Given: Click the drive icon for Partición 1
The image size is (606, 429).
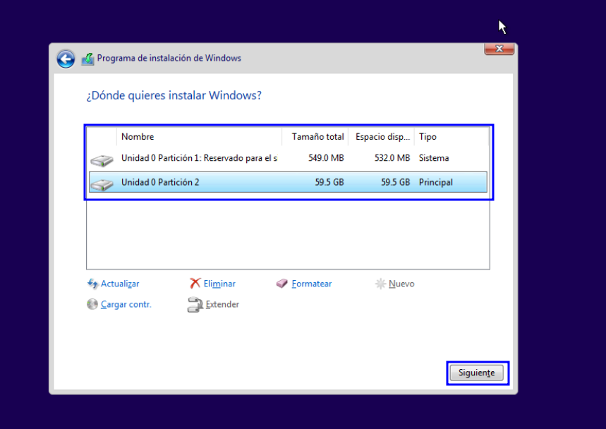Looking at the screenshot, I should [x=102, y=160].
